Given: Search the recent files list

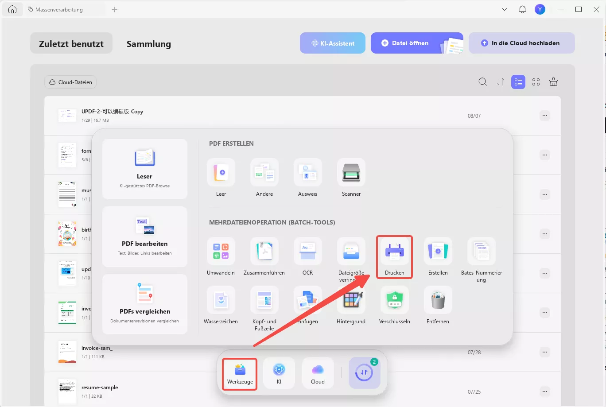Looking at the screenshot, I should click(483, 82).
